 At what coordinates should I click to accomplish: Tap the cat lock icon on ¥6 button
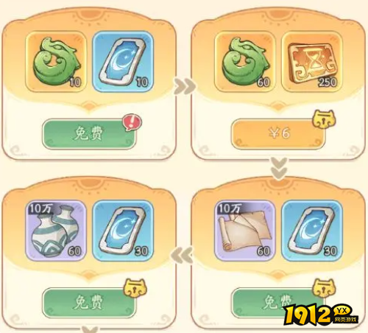click(x=324, y=119)
